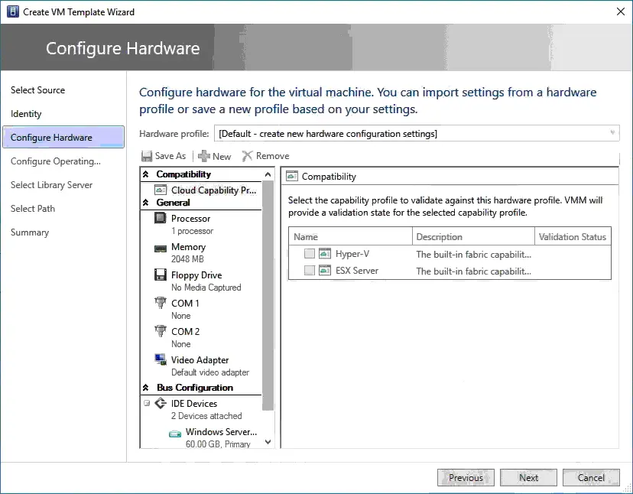Screen dimensions: 633x494
Task: Switch to the Identity wizard step
Action: (x=26, y=114)
